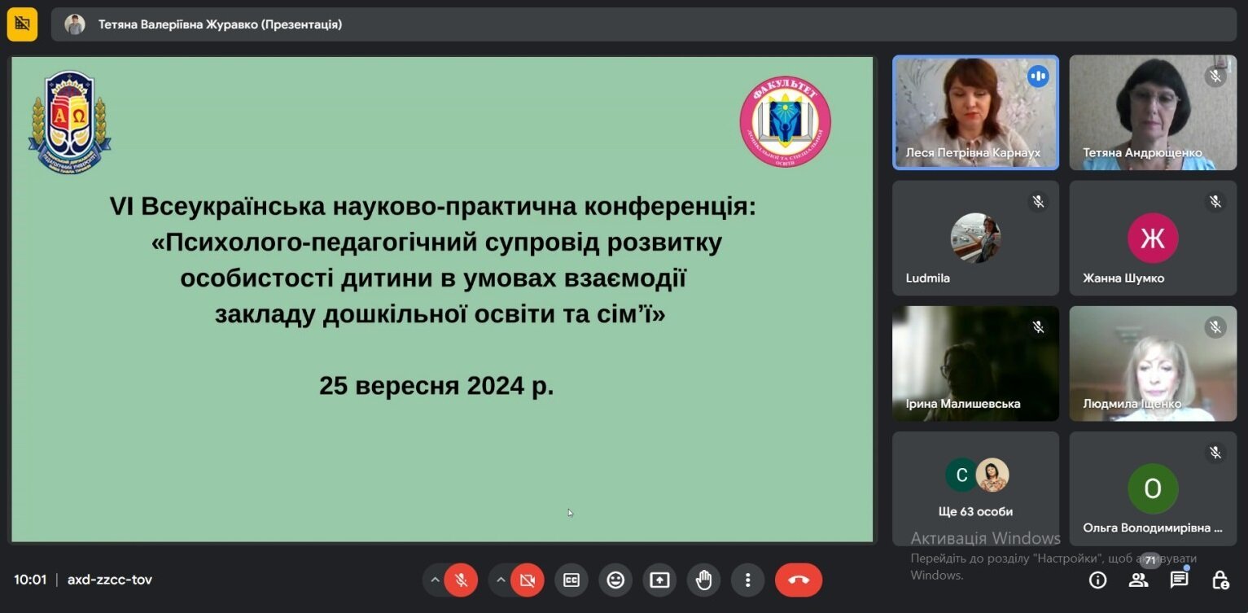Screen dimensions: 1248x613
Task: Click the meeting code axd-zzcc-tov
Action: tap(110, 580)
